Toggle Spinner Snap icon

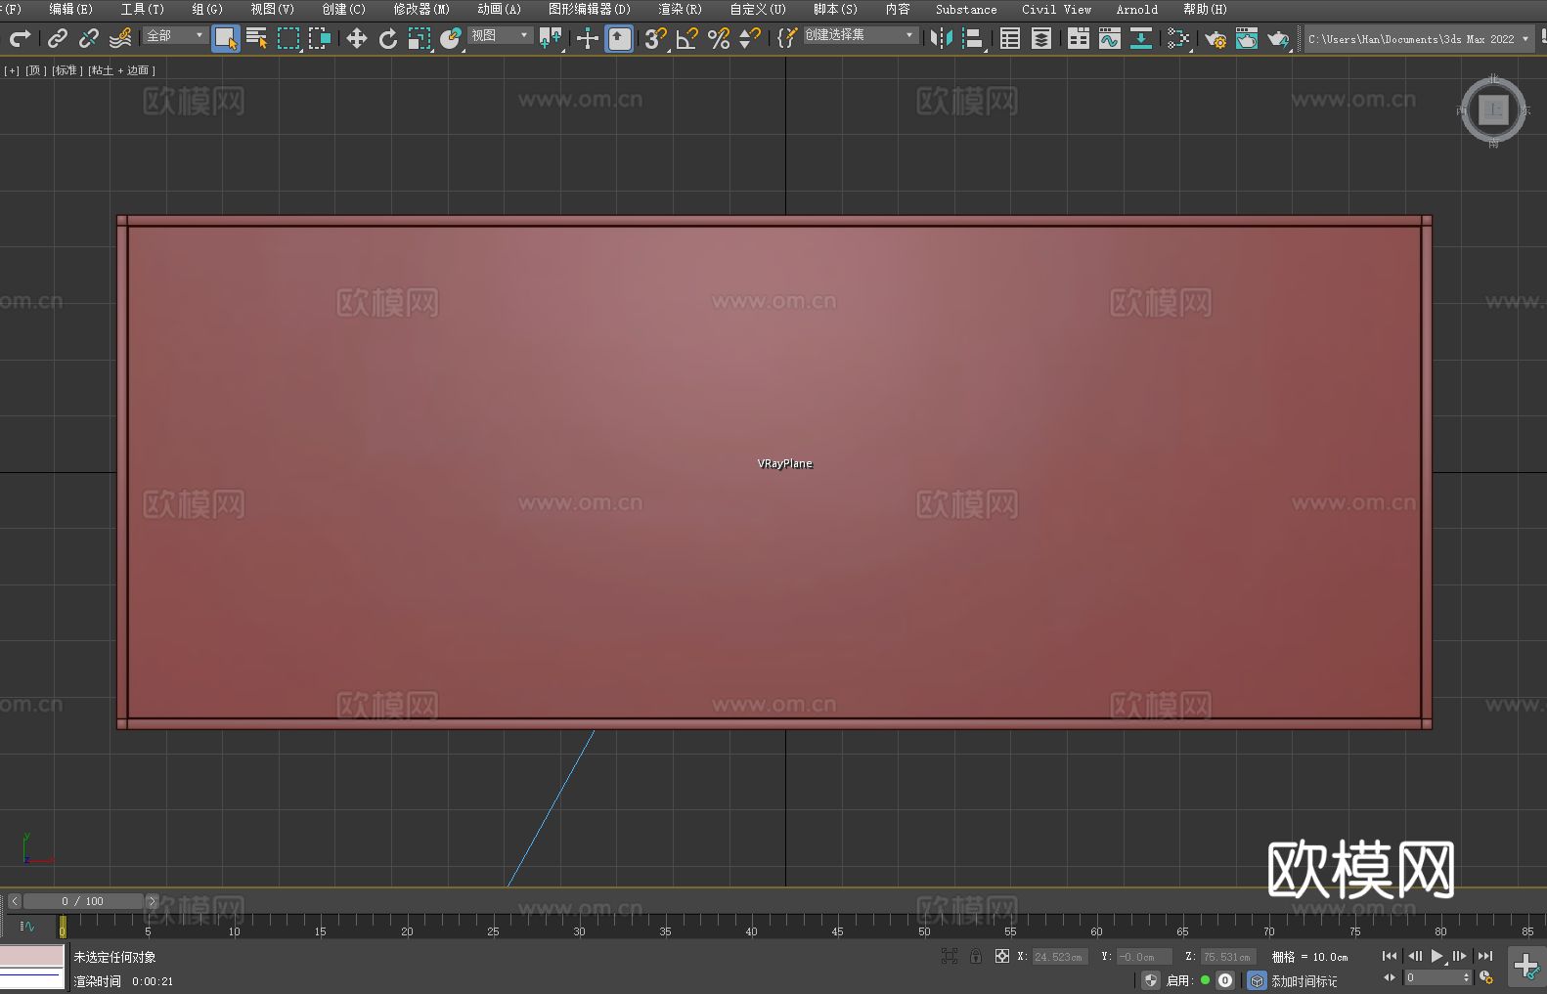pos(750,38)
